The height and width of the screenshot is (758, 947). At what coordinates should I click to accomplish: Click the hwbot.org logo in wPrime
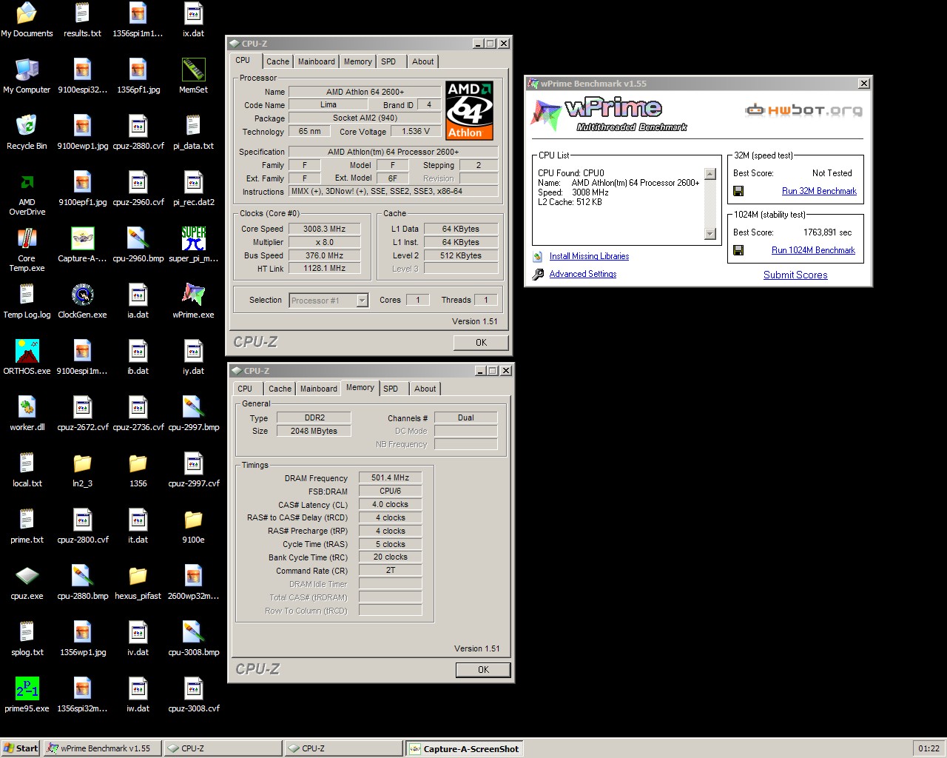(803, 110)
